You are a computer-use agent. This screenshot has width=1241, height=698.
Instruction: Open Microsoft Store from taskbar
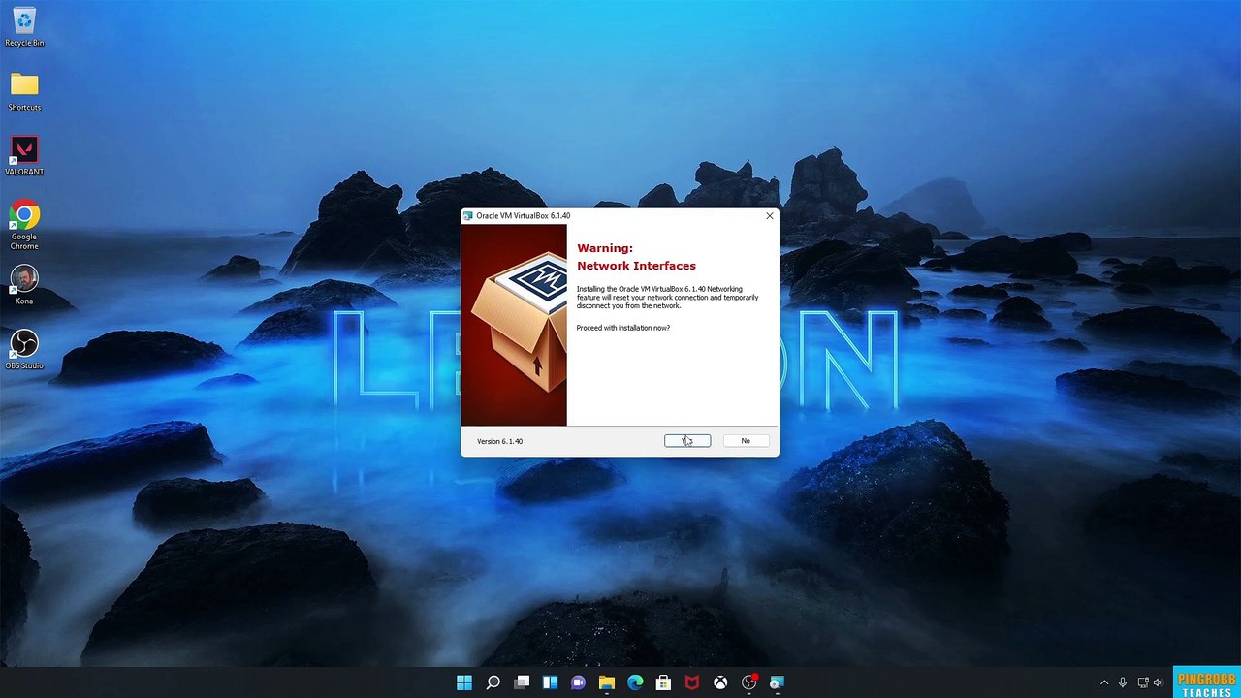pos(664,682)
